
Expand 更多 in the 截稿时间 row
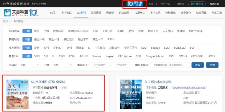pyautogui.click(x=111, y=39)
